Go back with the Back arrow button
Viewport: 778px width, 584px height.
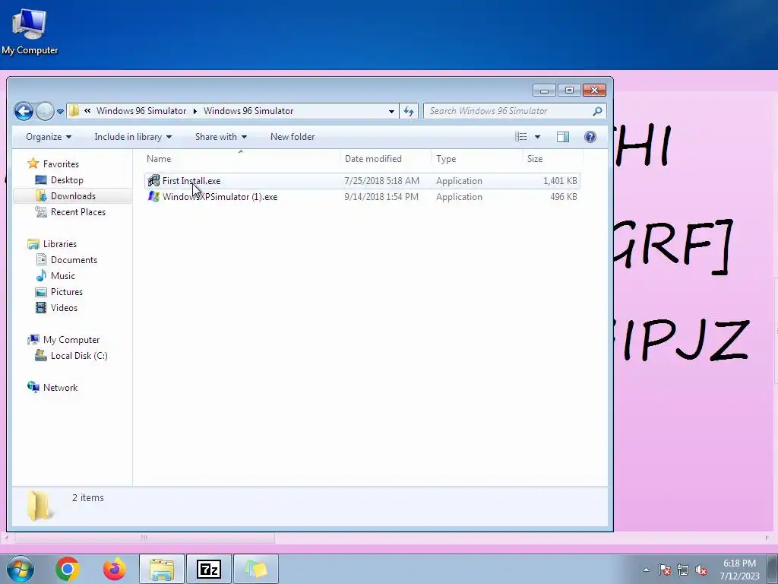[24, 111]
